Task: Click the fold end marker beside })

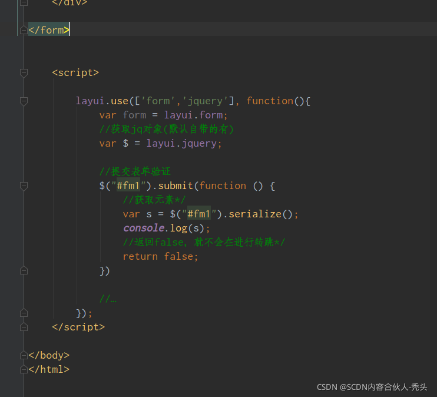Action: pos(24,271)
